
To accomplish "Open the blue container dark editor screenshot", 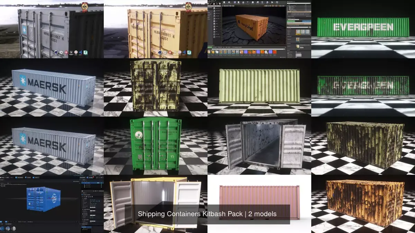I will coord(52,204).
